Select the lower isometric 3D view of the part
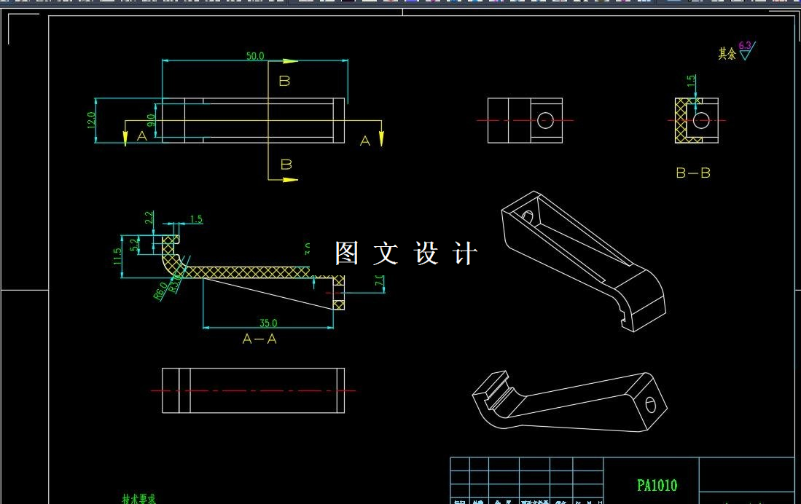Screen dimensions: 801x504 [x=569, y=401]
